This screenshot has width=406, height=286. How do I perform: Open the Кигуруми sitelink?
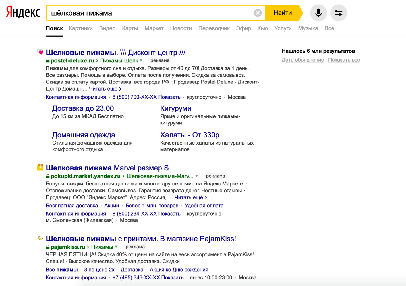(175, 108)
